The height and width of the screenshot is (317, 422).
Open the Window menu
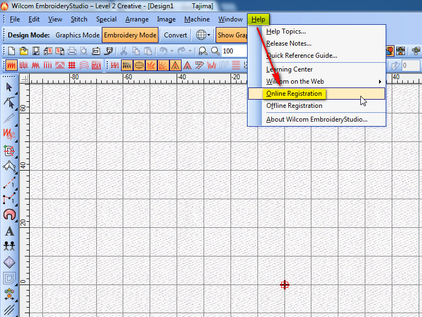231,19
